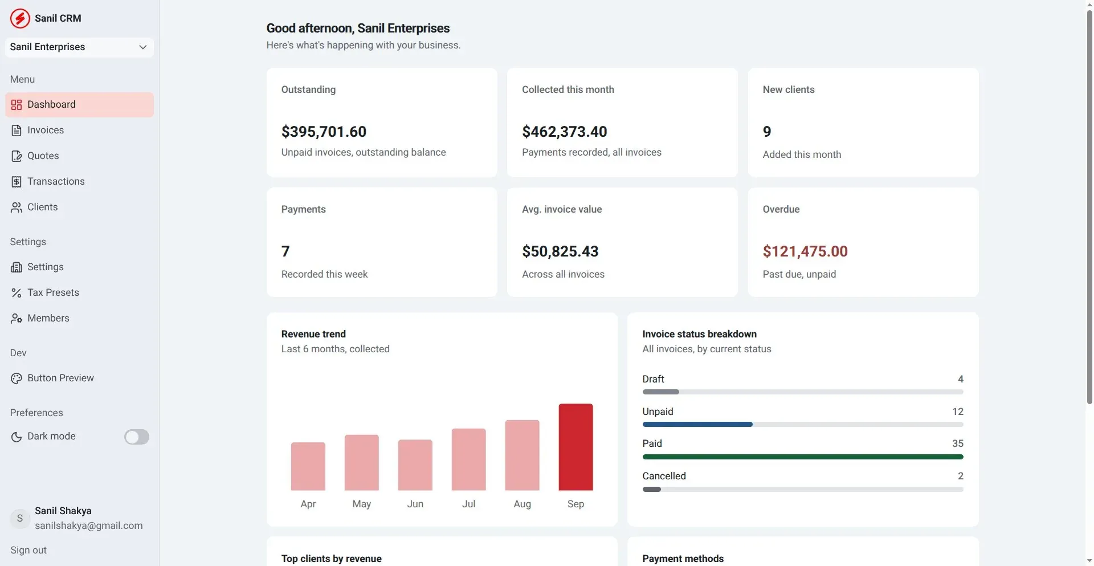
Task: Click the Button Preview palette icon
Action: click(x=17, y=378)
